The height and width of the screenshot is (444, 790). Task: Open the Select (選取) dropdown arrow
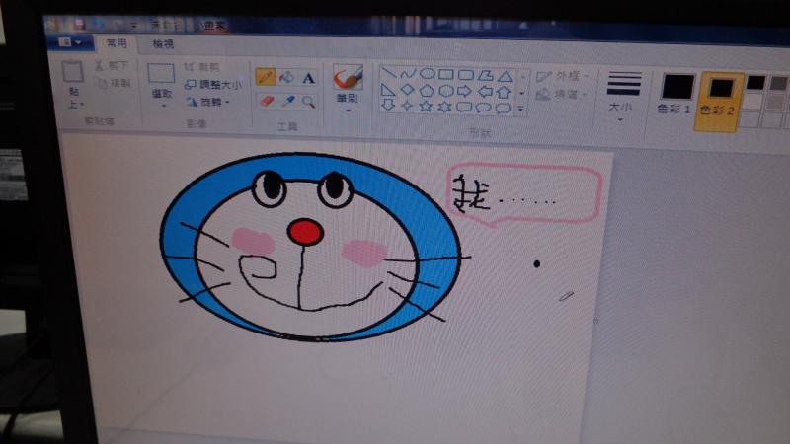[x=164, y=106]
